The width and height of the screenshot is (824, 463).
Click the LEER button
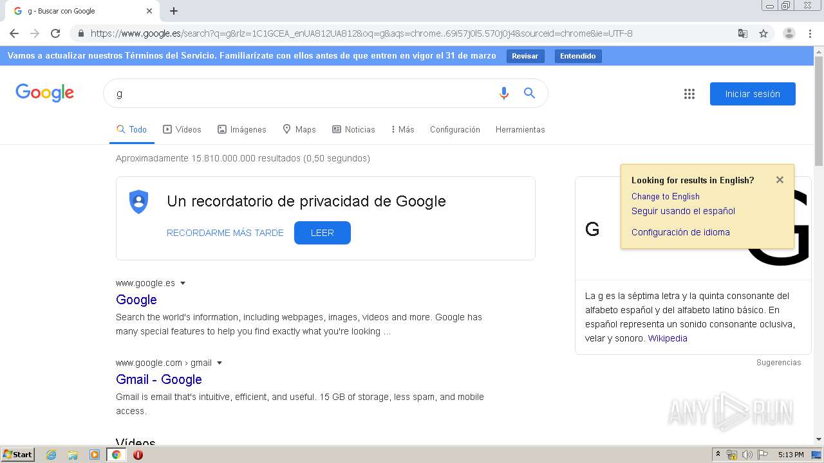(323, 233)
